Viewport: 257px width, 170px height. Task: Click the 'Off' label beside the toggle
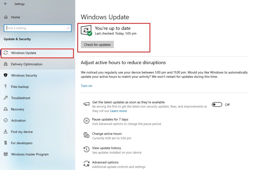(227, 105)
